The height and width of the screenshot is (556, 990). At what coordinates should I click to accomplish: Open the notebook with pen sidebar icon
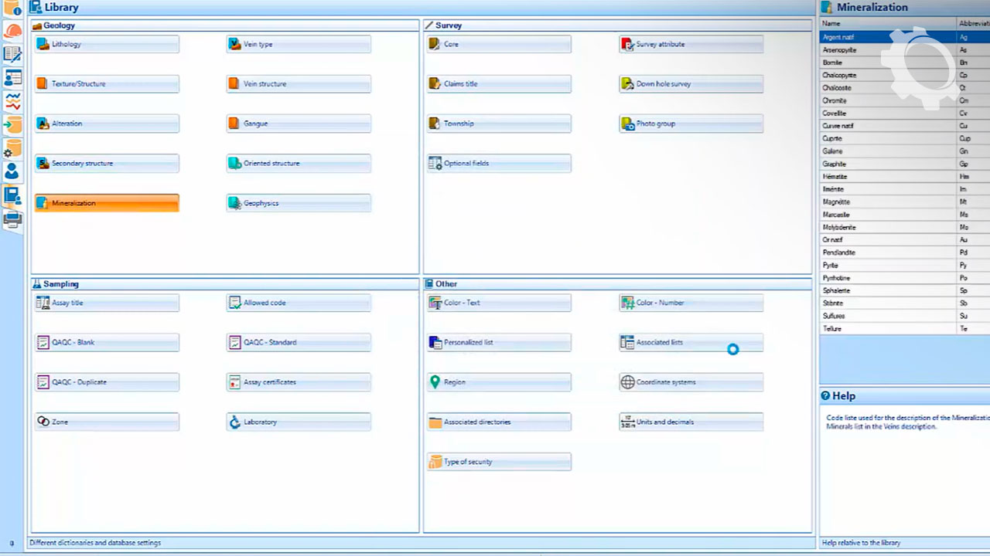tap(12, 54)
